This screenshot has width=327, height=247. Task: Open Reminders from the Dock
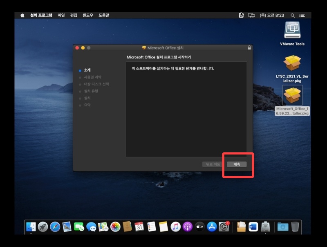tap(151, 227)
